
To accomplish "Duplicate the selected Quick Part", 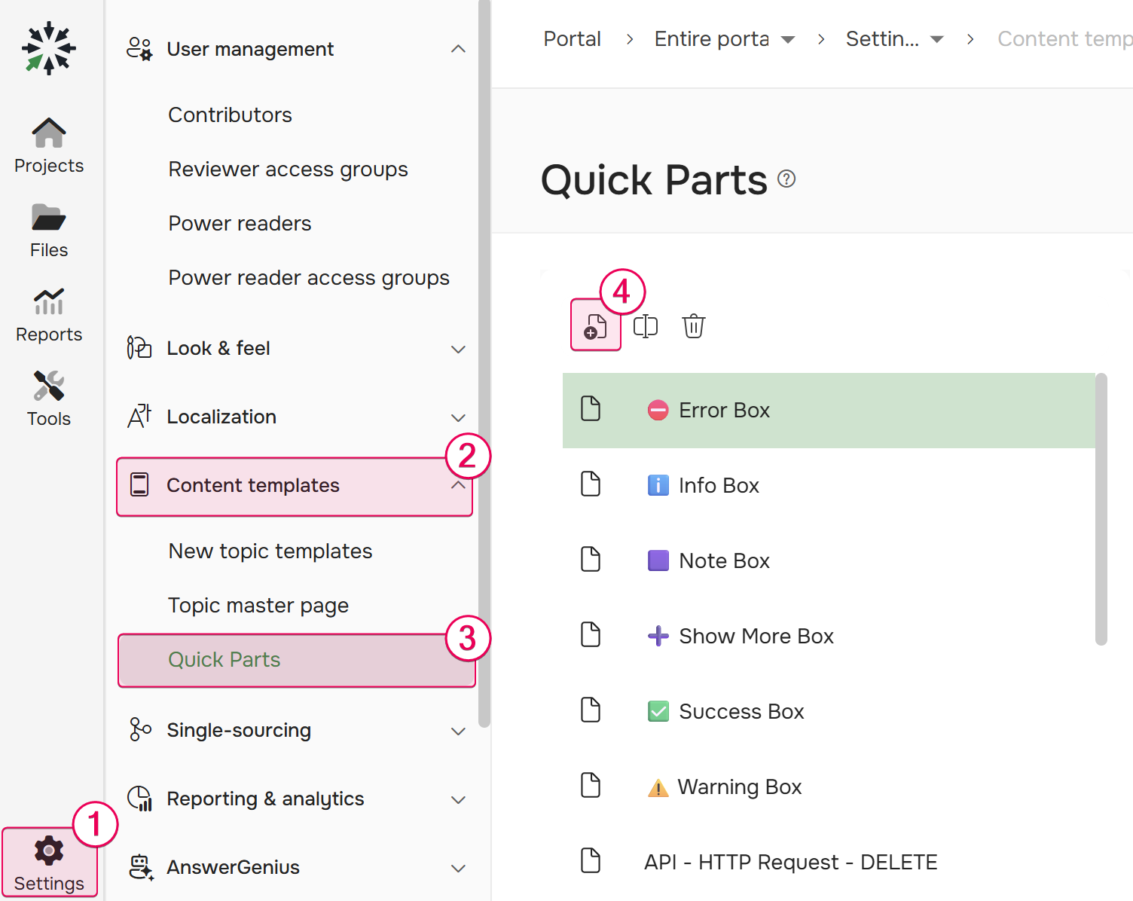I will point(645,325).
